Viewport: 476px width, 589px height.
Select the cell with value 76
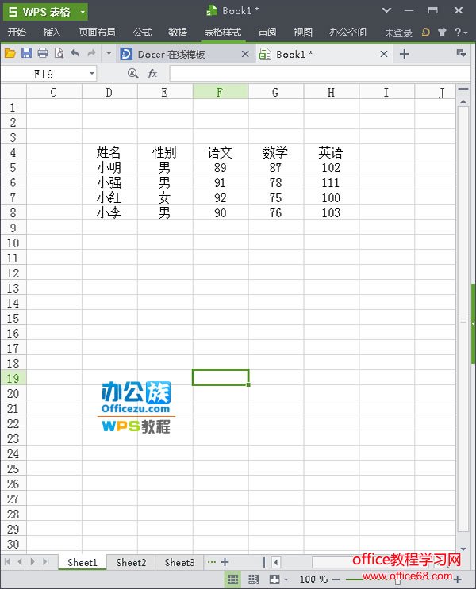276,212
